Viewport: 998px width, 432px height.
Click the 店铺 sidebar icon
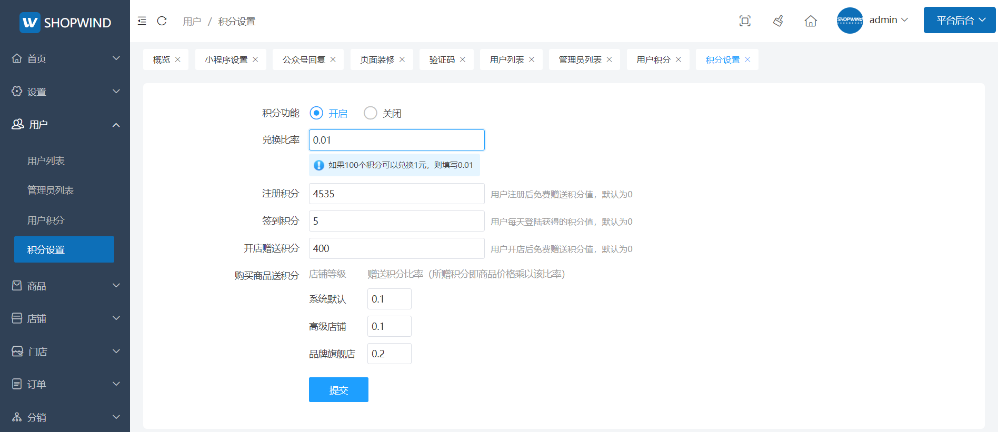coord(17,318)
